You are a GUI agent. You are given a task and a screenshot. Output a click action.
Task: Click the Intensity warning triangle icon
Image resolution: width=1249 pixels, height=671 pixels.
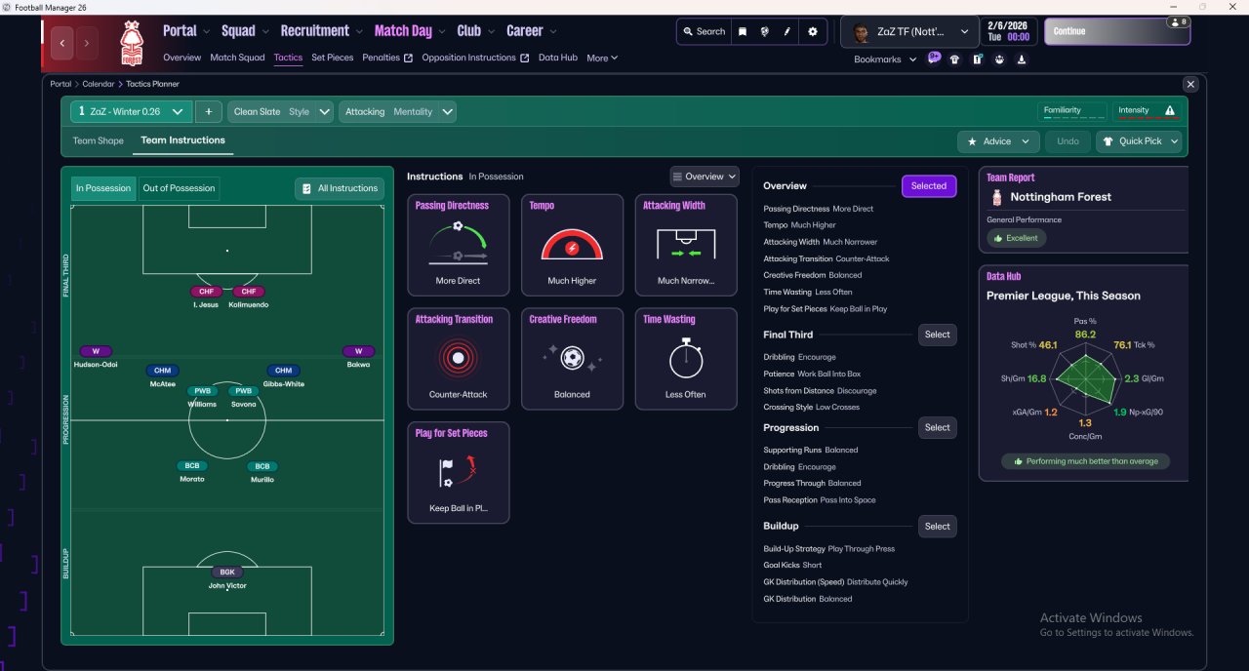click(1170, 111)
